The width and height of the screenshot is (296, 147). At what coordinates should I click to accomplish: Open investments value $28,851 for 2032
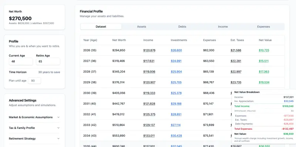click(x=176, y=114)
